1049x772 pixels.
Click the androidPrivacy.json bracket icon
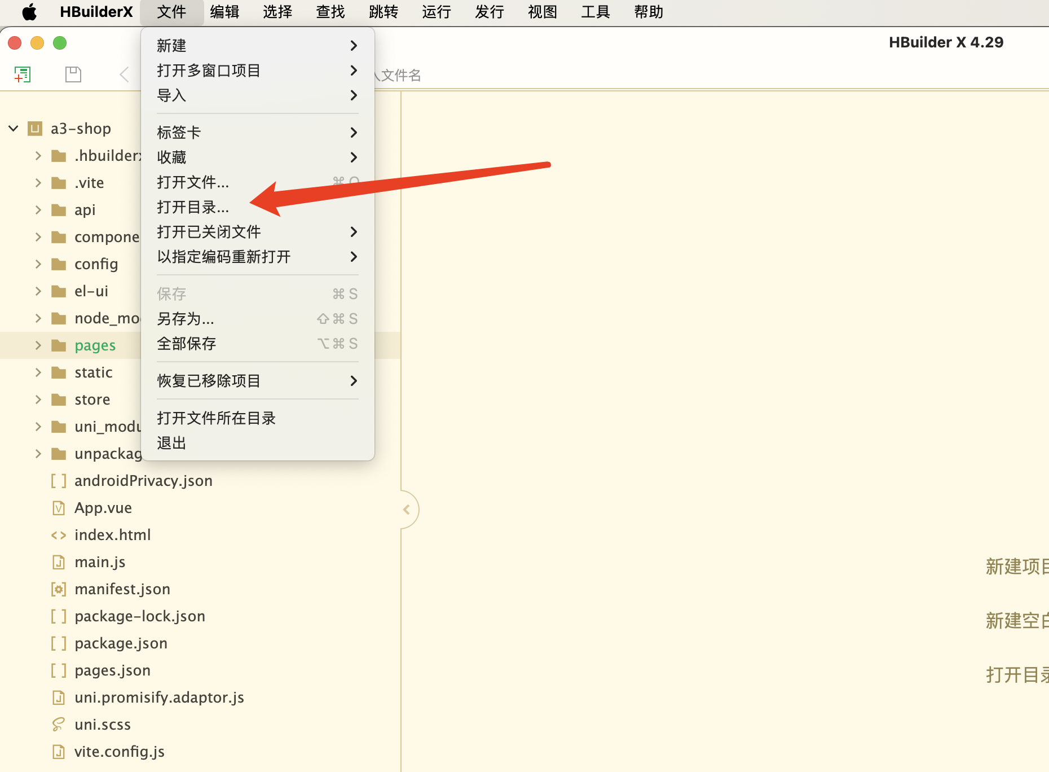point(59,481)
